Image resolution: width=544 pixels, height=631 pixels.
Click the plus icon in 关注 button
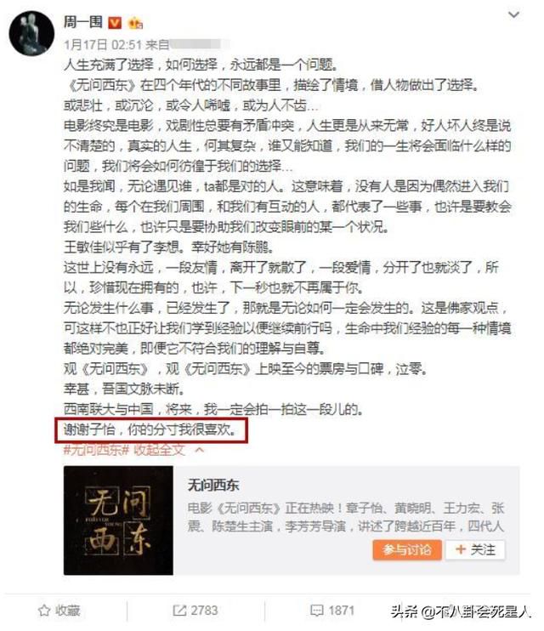pyautogui.click(x=461, y=549)
